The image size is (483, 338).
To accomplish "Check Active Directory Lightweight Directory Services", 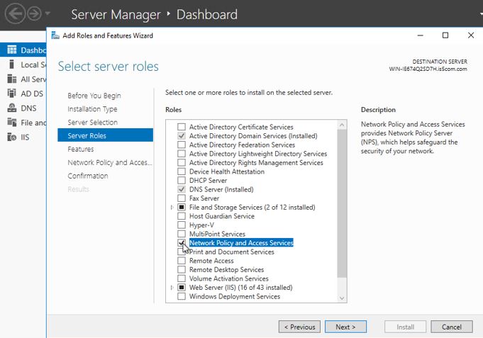I will (x=182, y=154).
